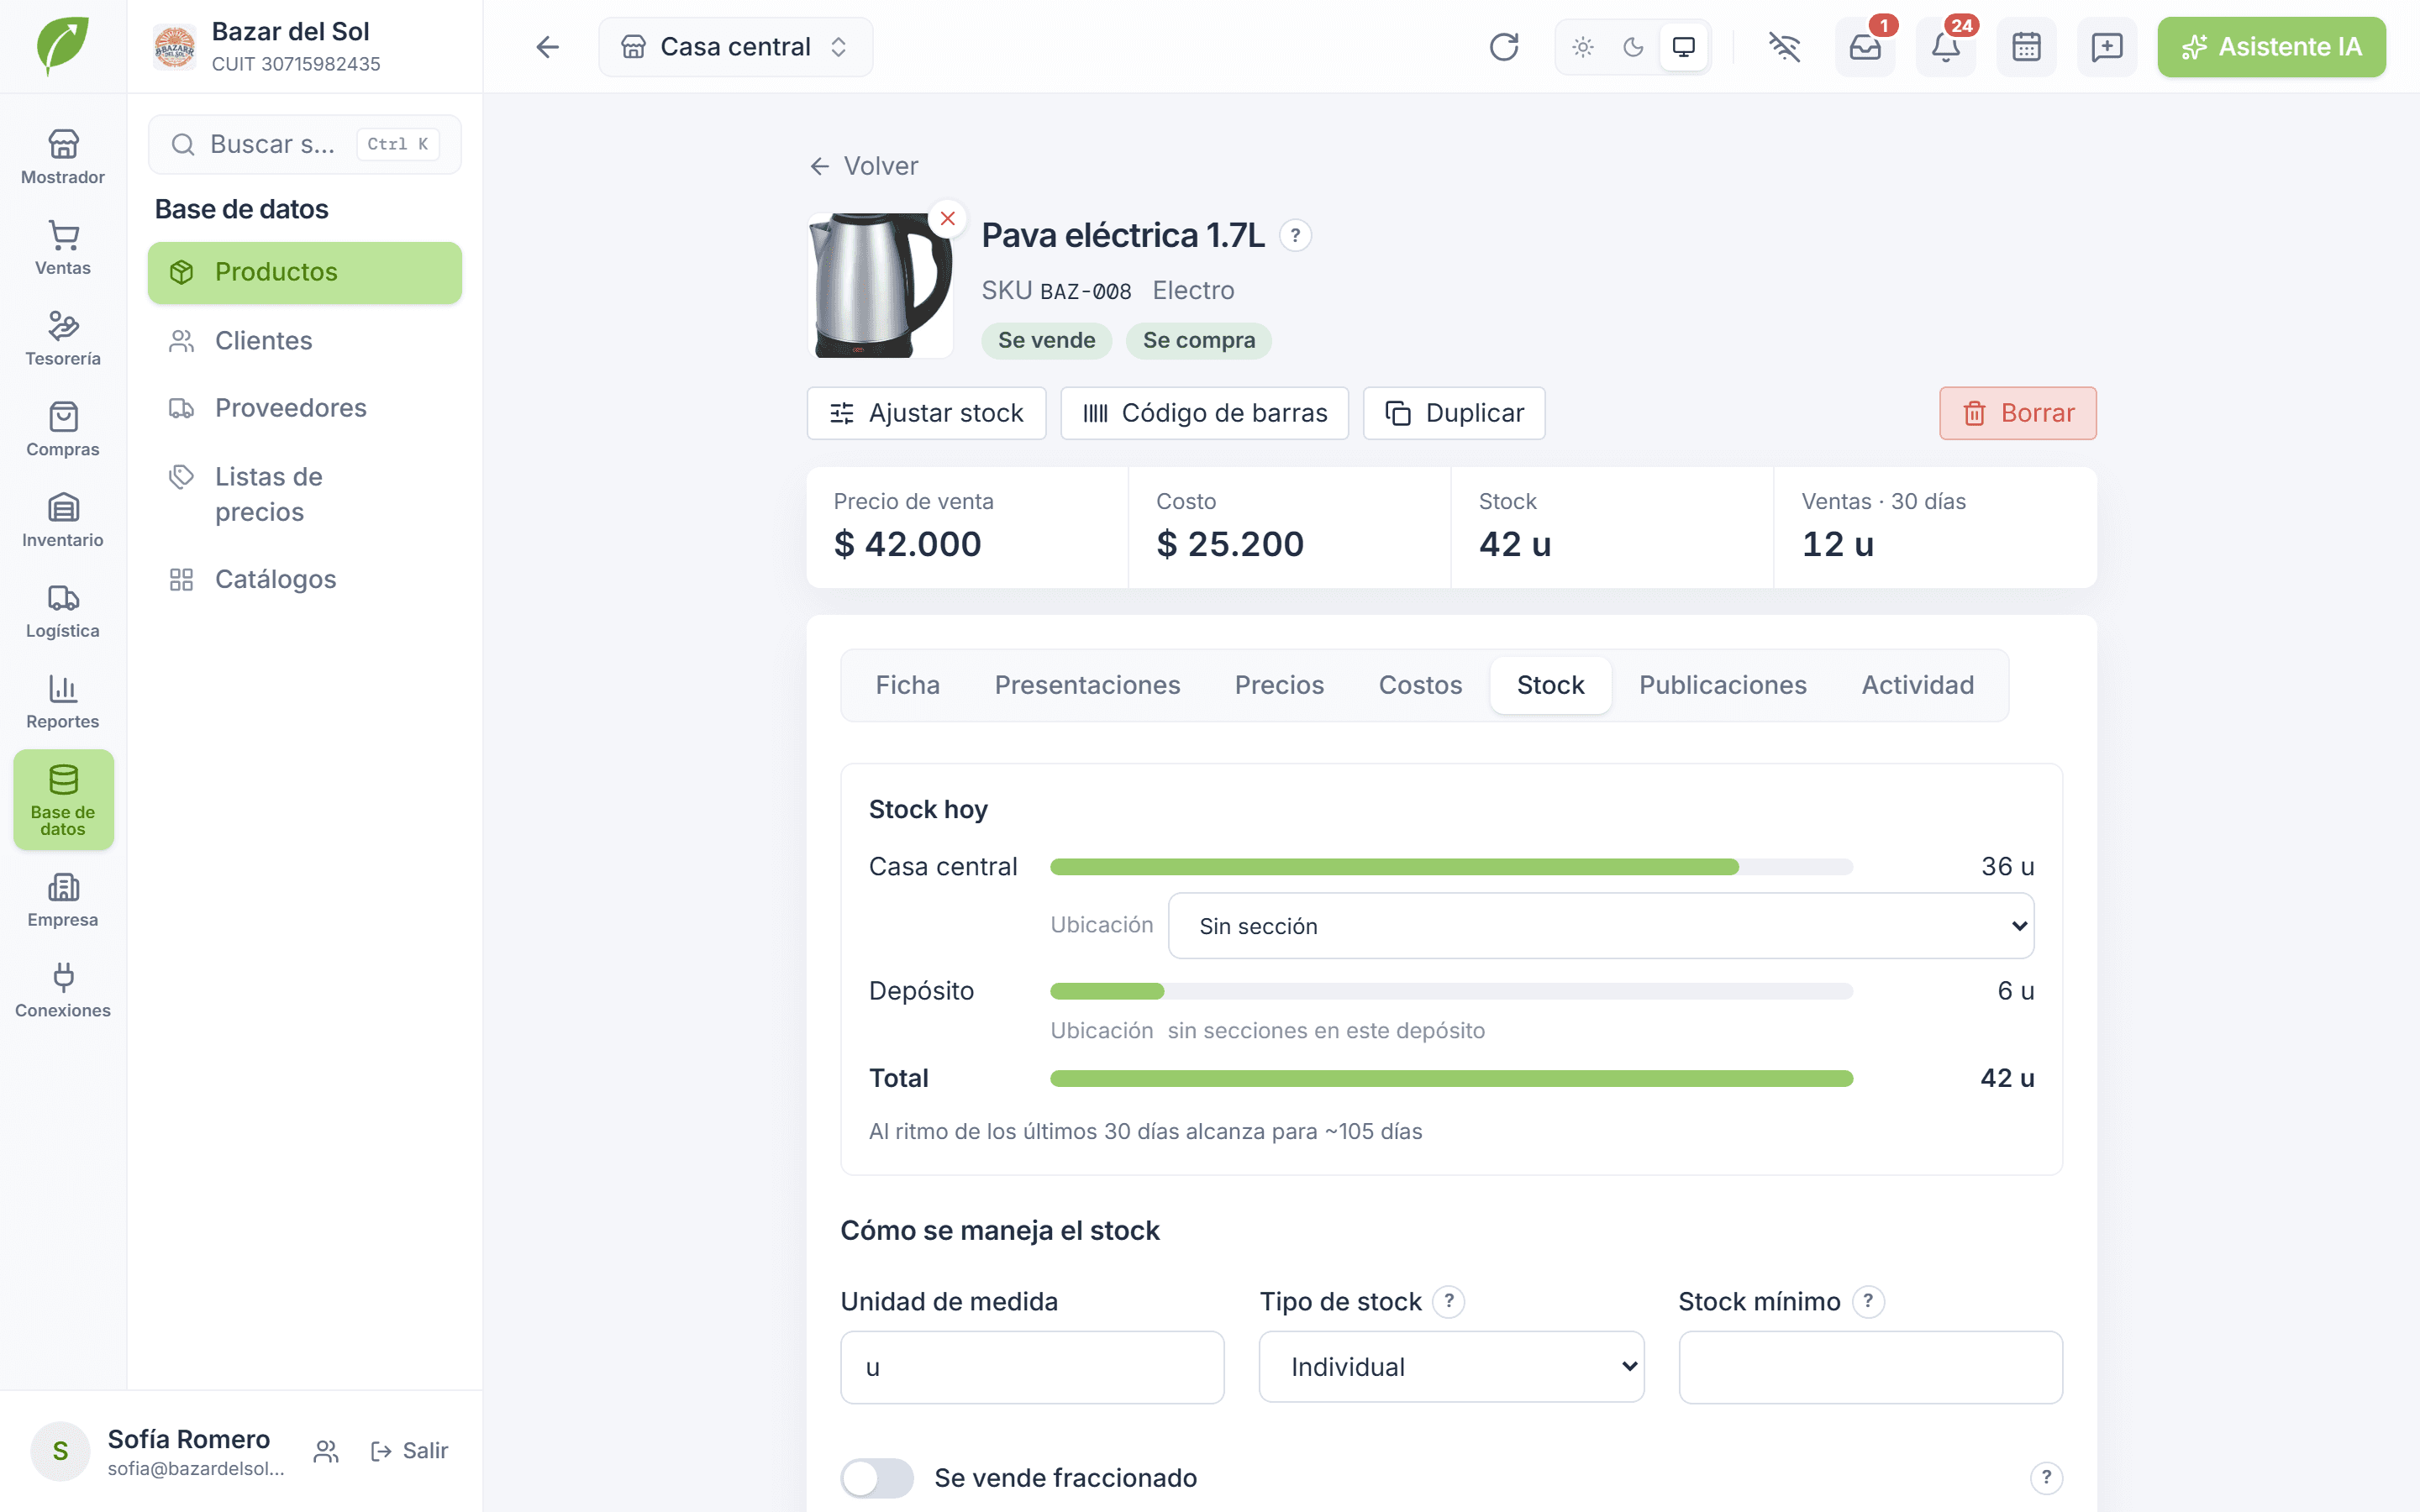
Task: Focus the Unidad de medida field
Action: 1032,1366
